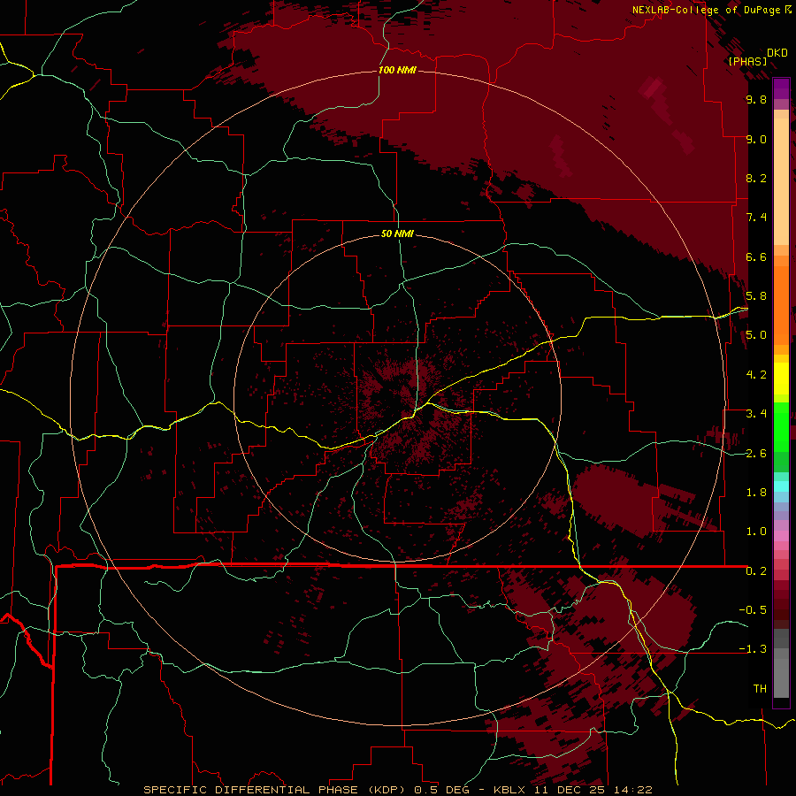
Task: Click the 9.0 scale value
Action: click(x=756, y=140)
